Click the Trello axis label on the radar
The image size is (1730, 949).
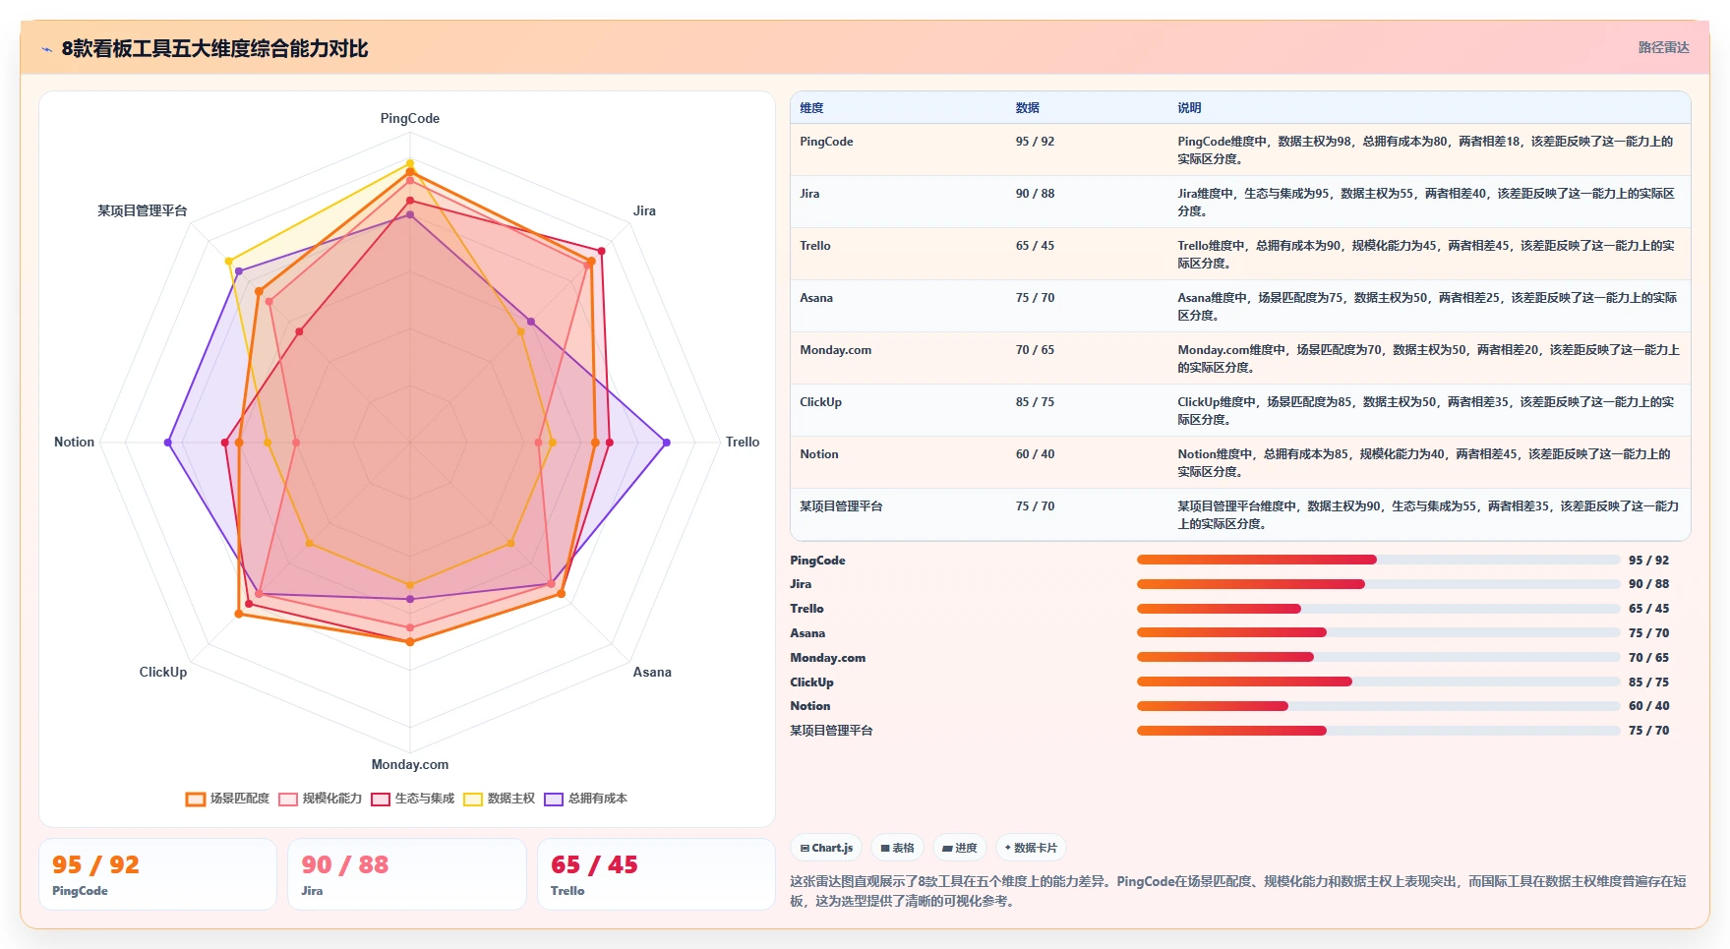743,442
